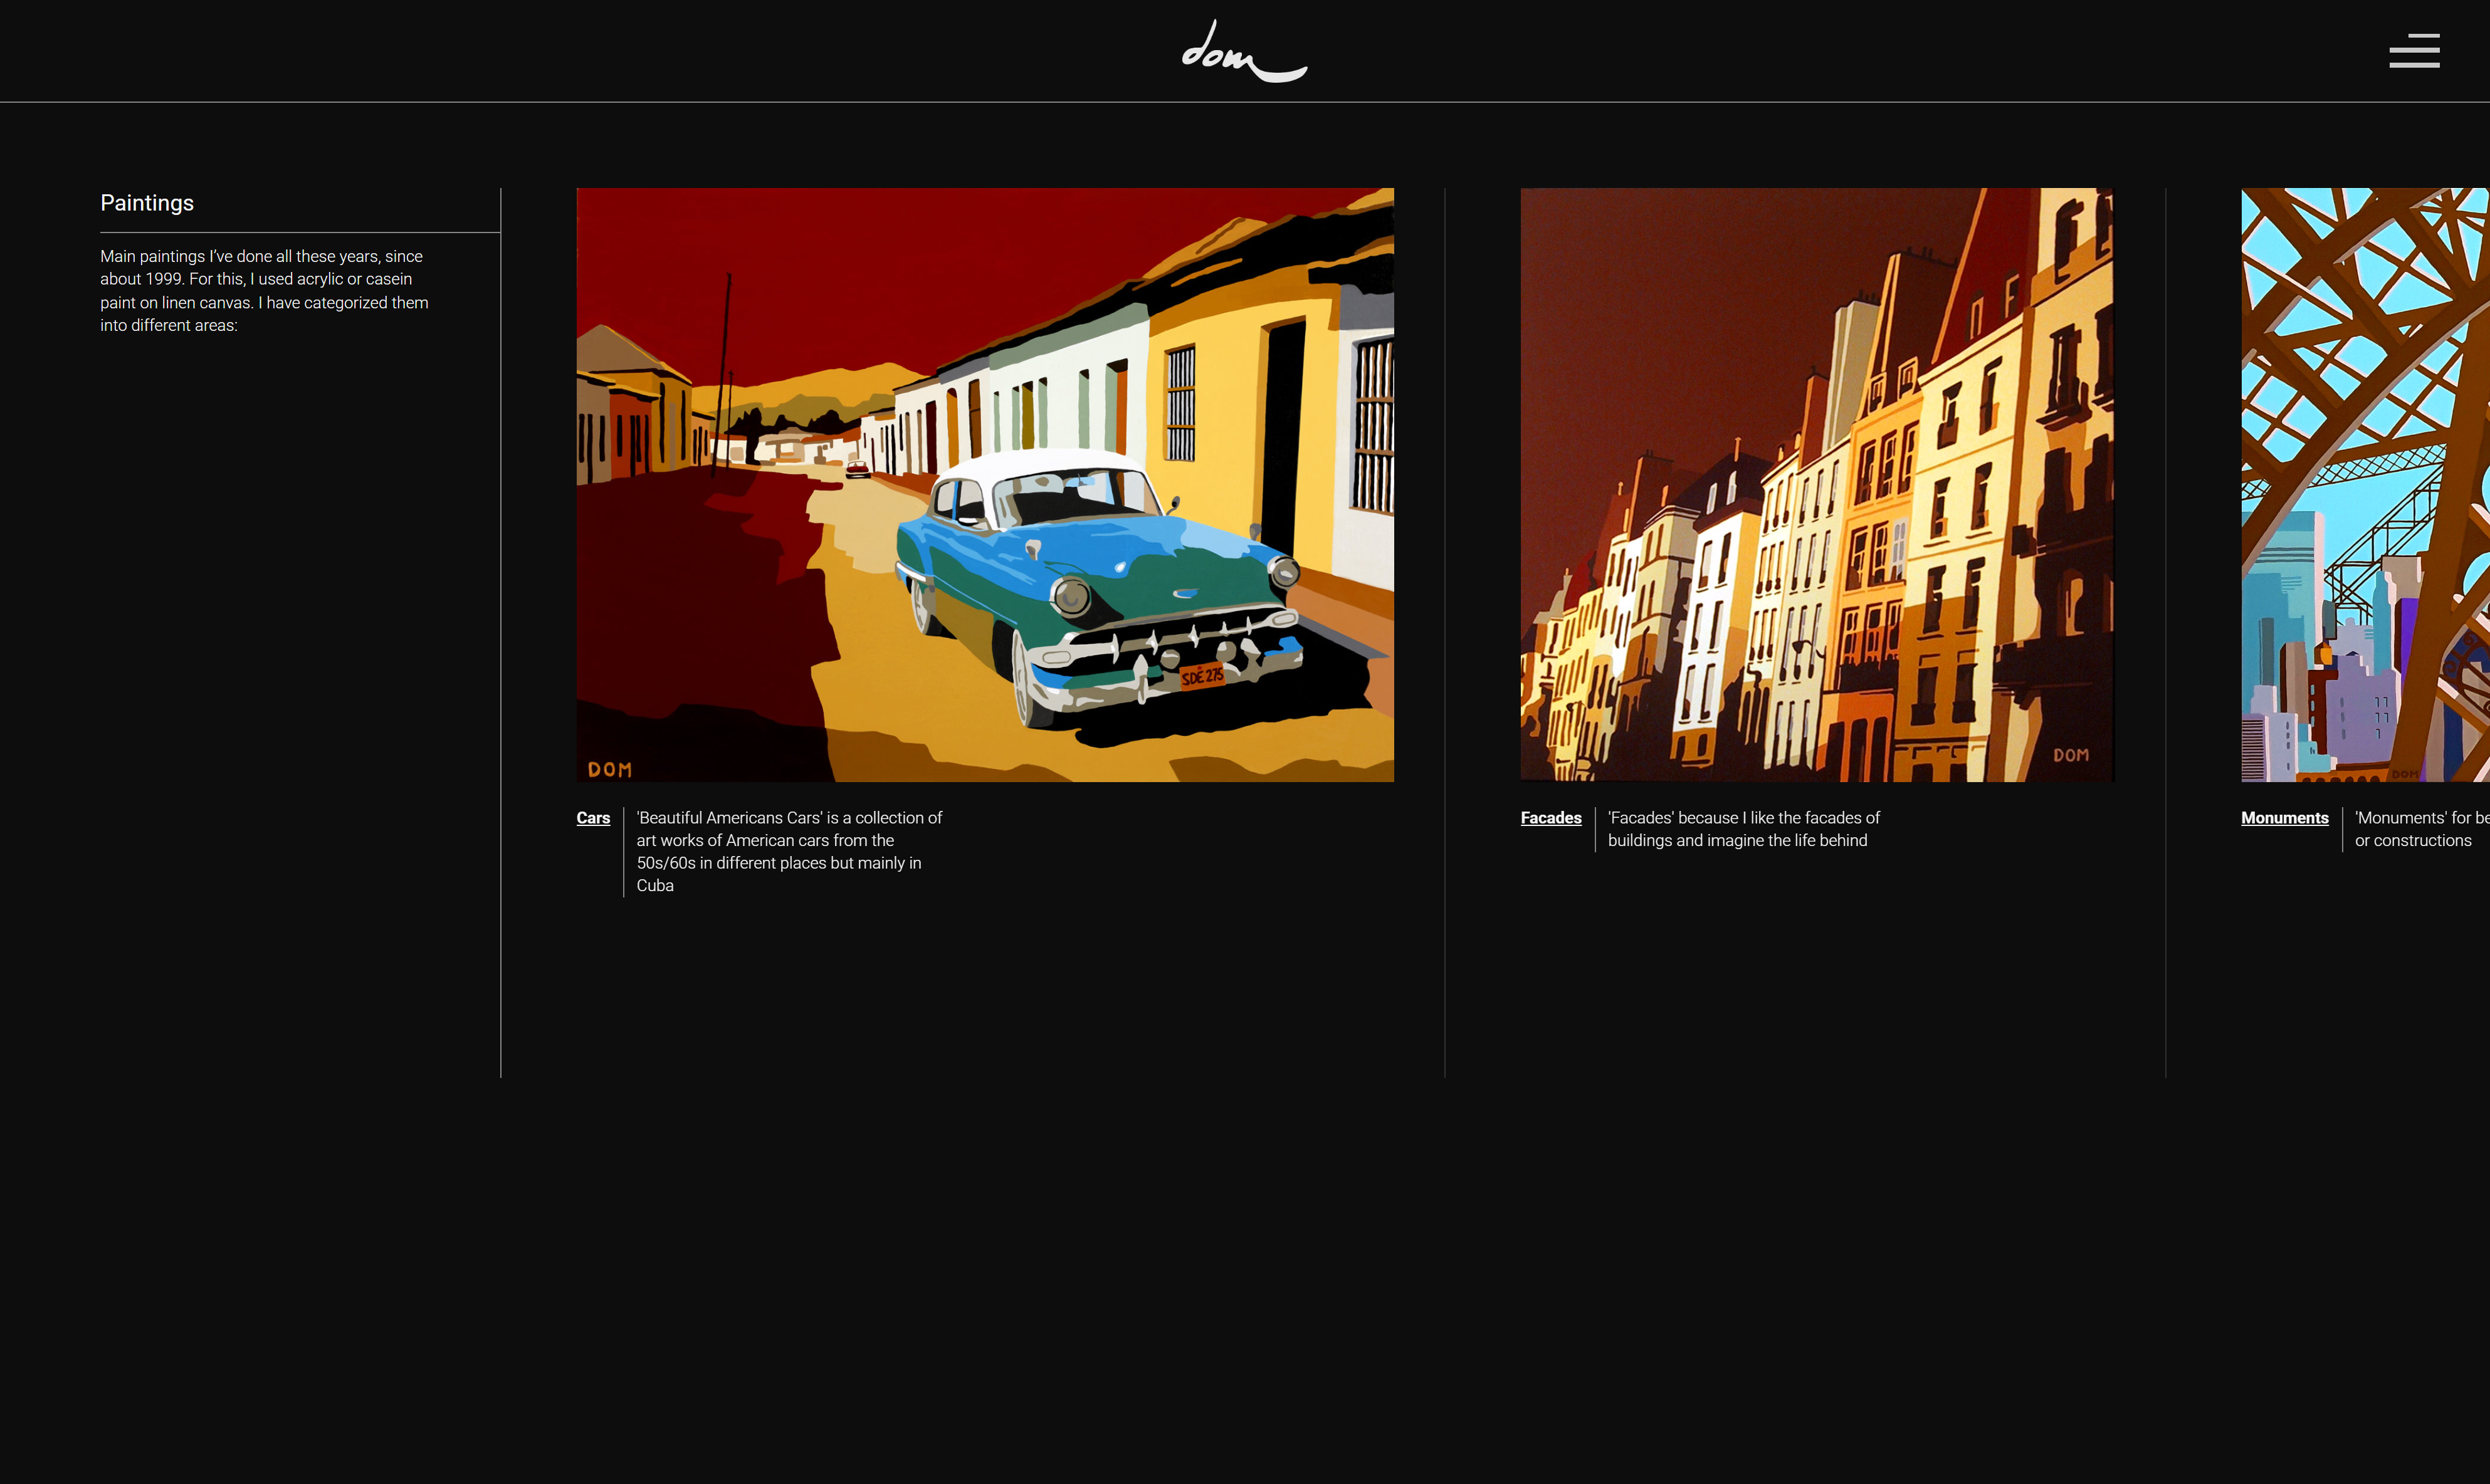Viewport: 2490px width, 1484px height.
Task: Click the yellow house's barred window
Action: click(1180, 402)
